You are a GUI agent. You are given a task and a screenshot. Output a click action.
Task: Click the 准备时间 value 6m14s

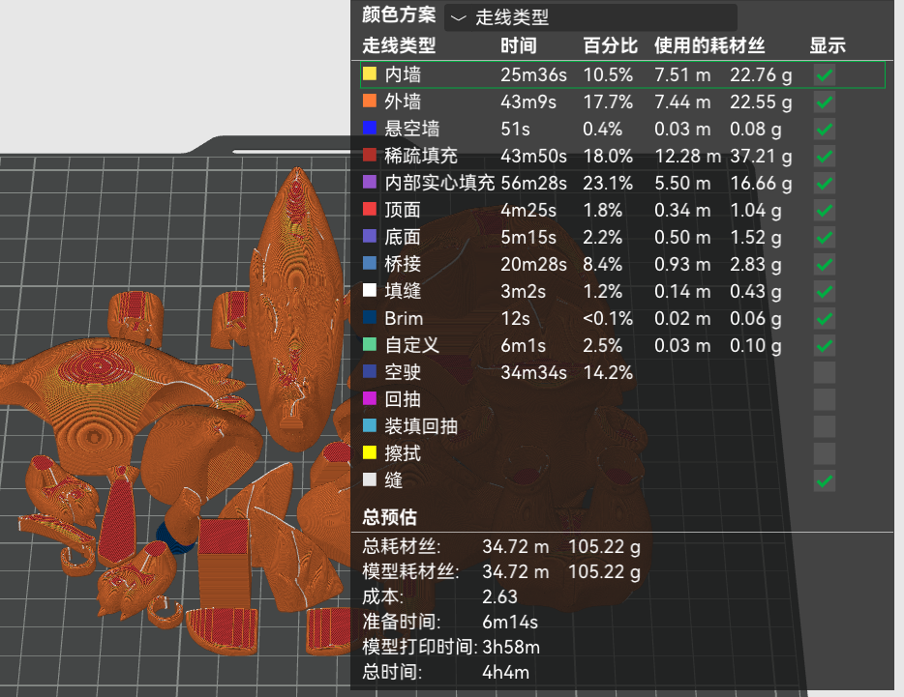click(x=510, y=623)
